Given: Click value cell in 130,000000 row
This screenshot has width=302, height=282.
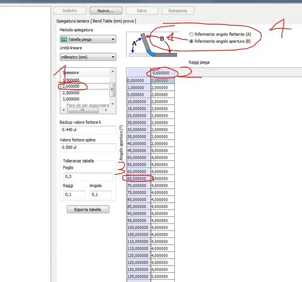Looking at the screenshot, I should point(162,270).
